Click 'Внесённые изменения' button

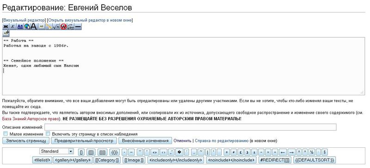145,141
